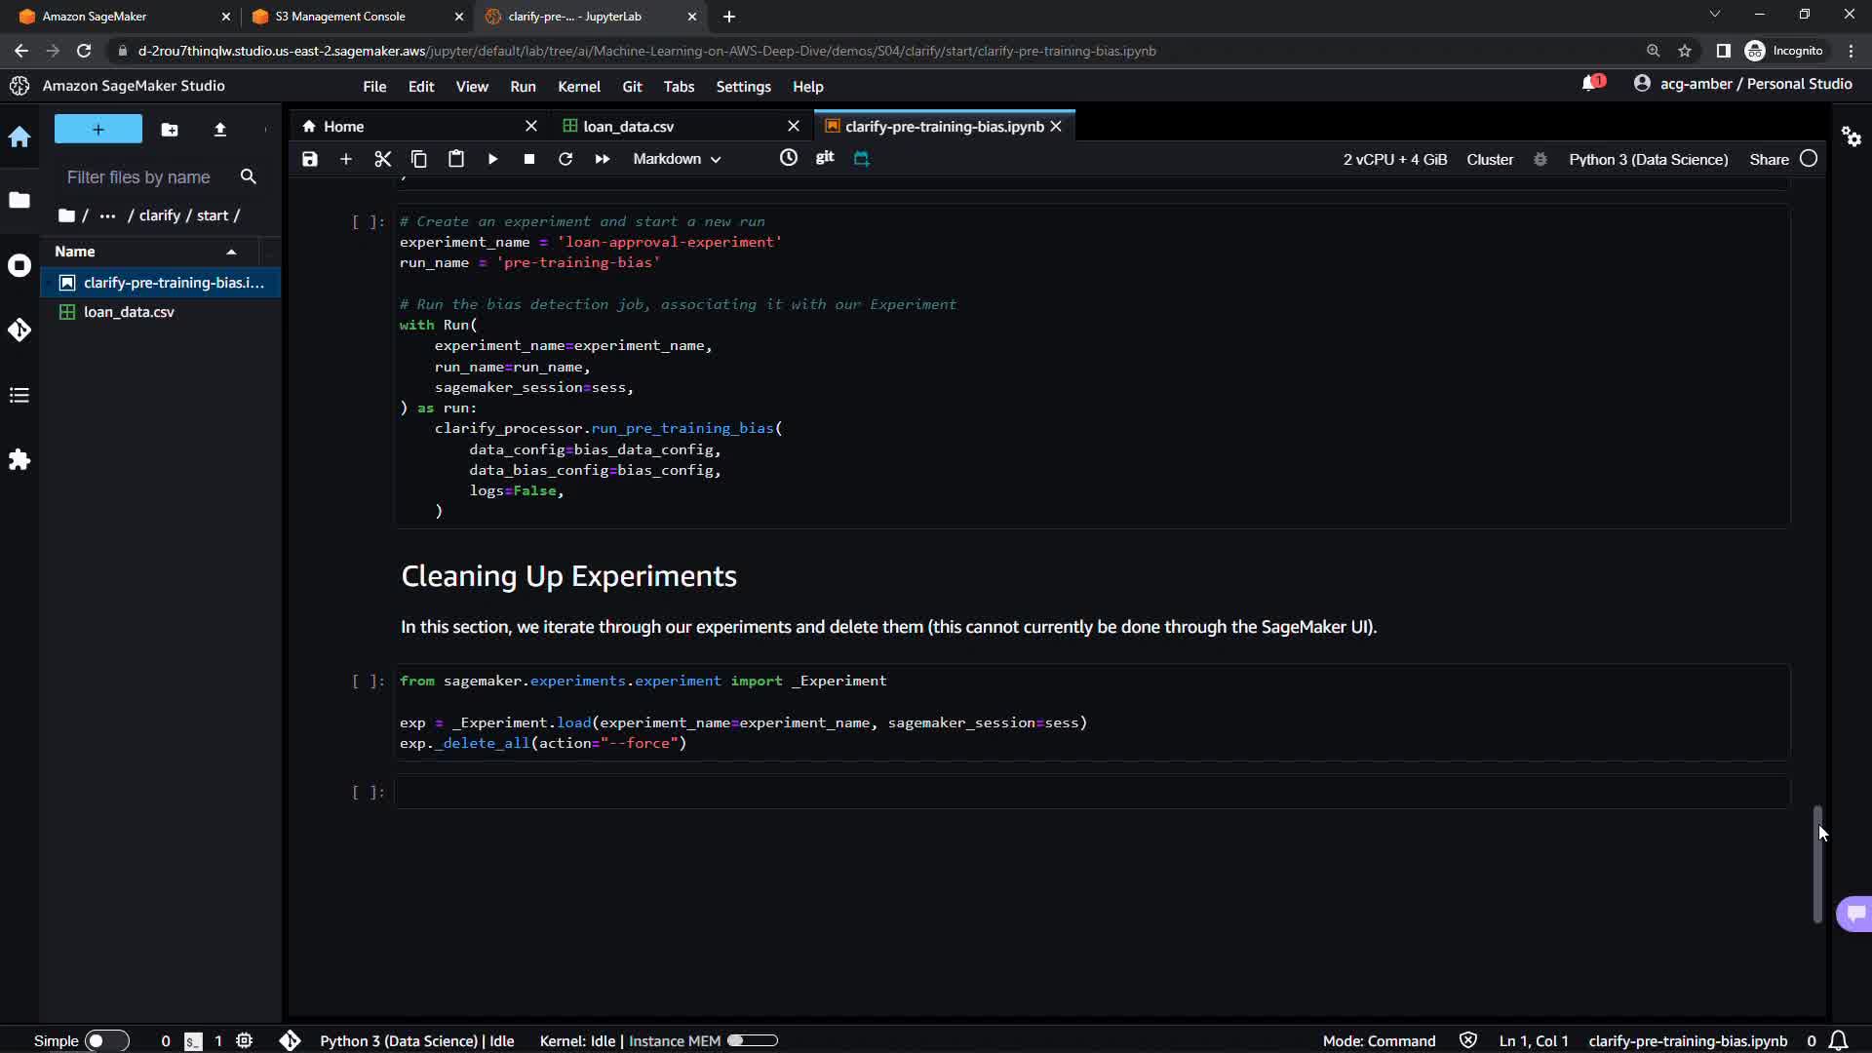The height and width of the screenshot is (1053, 1872).
Task: Open the Running Terminals and Kernels panel
Action: pyautogui.click(x=19, y=265)
